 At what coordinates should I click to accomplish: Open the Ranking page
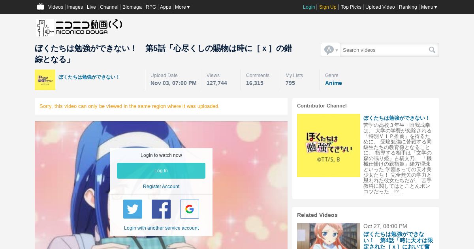pos(408,7)
